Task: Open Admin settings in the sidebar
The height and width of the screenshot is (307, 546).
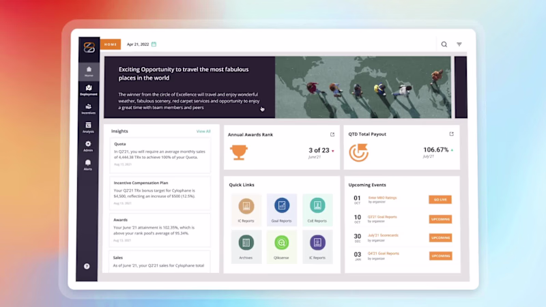Action: (x=88, y=146)
